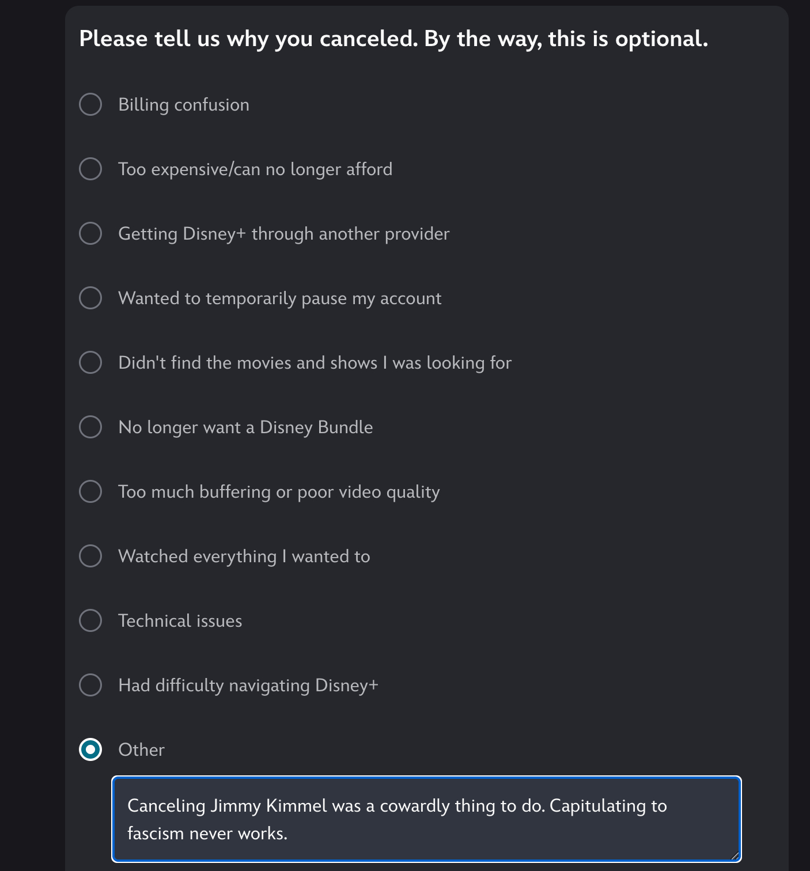Click 'Too much buffering or poor video quality' text

pos(279,492)
